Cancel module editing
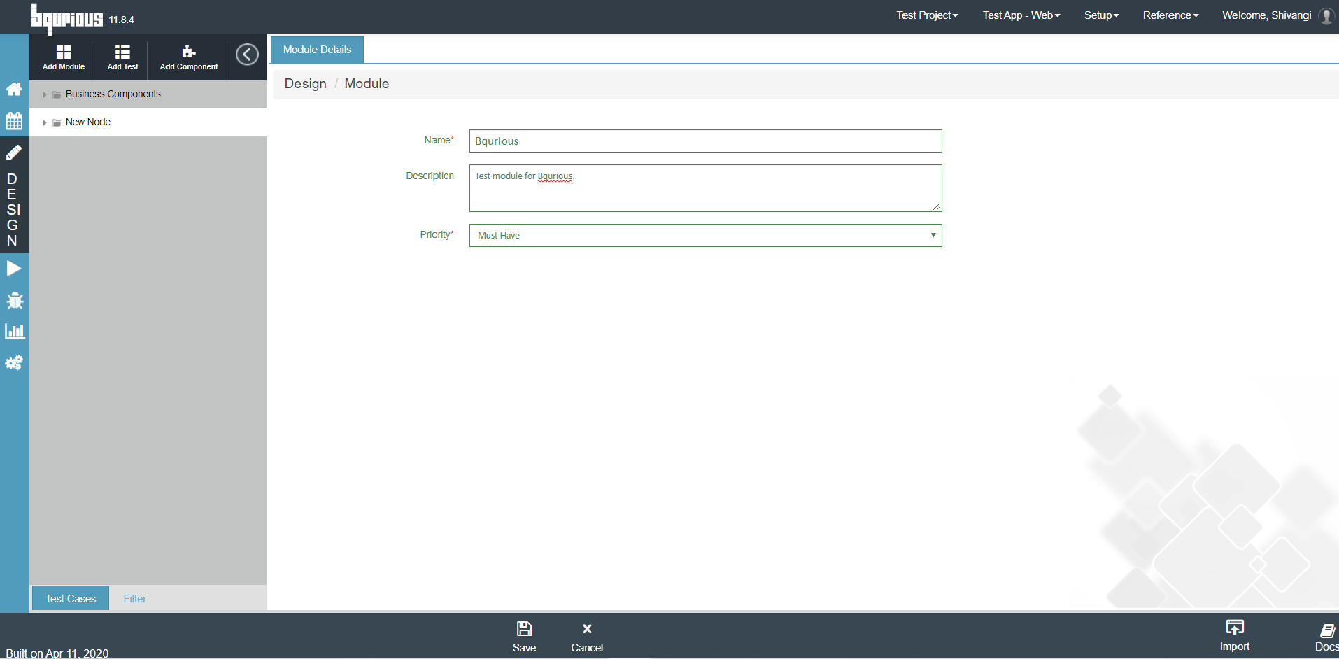Viewport: 1339px width, 659px height. (x=587, y=637)
